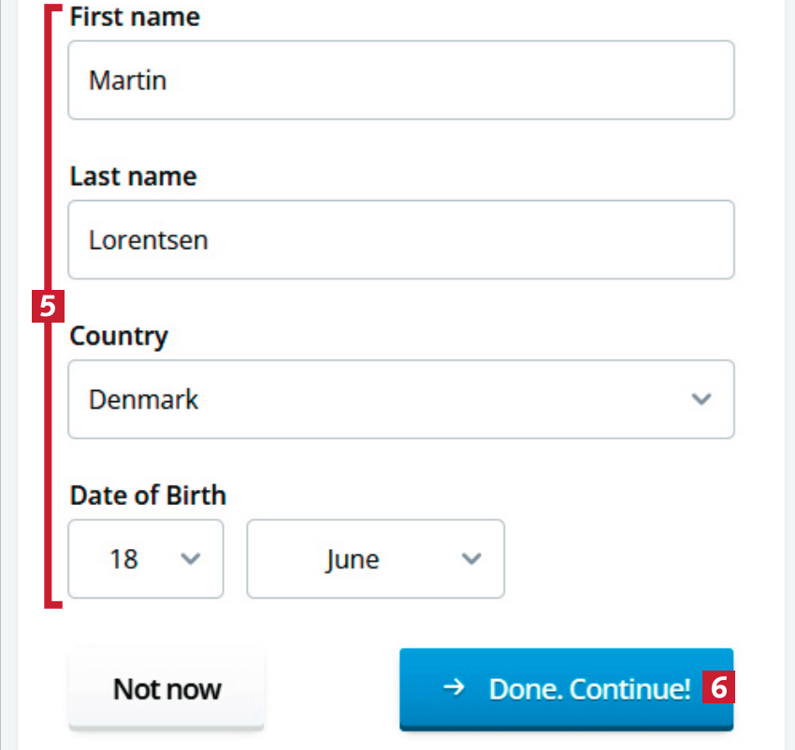Click the Last name input field
Image resolution: width=795 pixels, height=750 pixels.
click(400, 240)
